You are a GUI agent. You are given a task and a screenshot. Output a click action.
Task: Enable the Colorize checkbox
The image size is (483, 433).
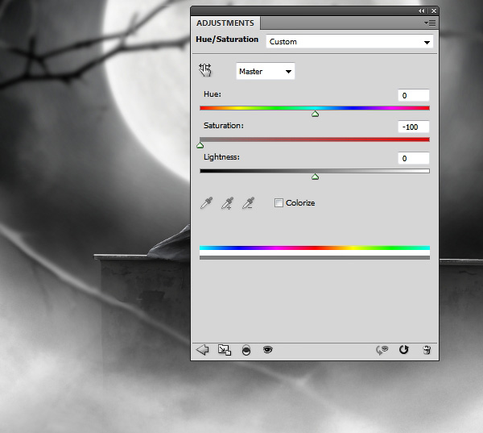[x=279, y=202]
